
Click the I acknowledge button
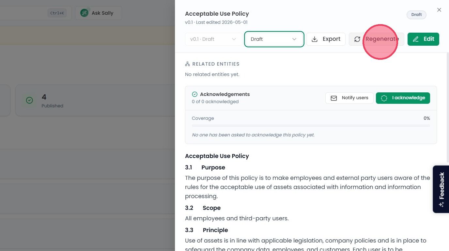click(x=403, y=98)
